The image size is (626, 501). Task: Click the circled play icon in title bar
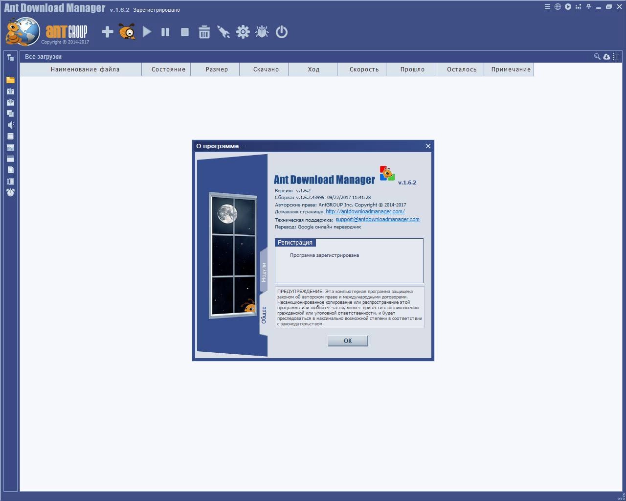568,7
